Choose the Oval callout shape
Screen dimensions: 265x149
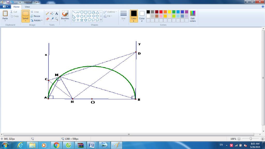pyautogui.click(x=93, y=20)
